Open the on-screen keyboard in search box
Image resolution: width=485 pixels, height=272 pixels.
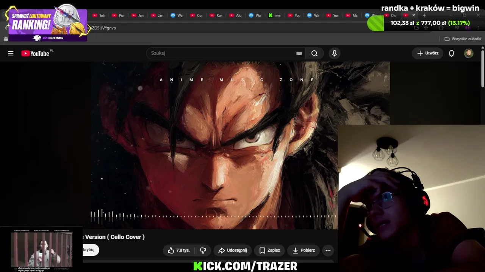click(299, 53)
